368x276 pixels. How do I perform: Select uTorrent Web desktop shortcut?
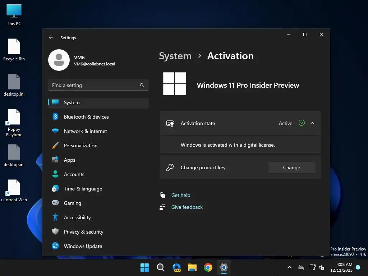[14, 190]
